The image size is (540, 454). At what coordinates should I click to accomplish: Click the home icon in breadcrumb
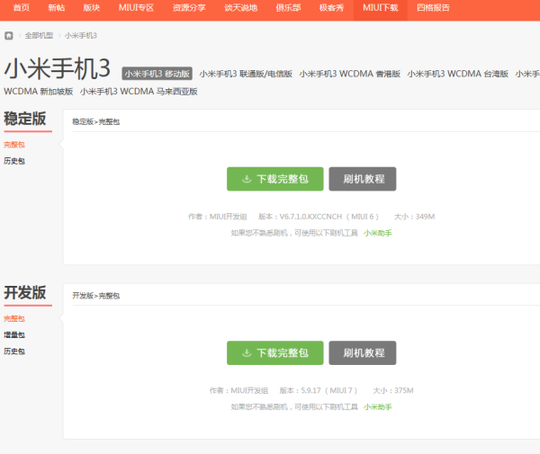(9, 35)
